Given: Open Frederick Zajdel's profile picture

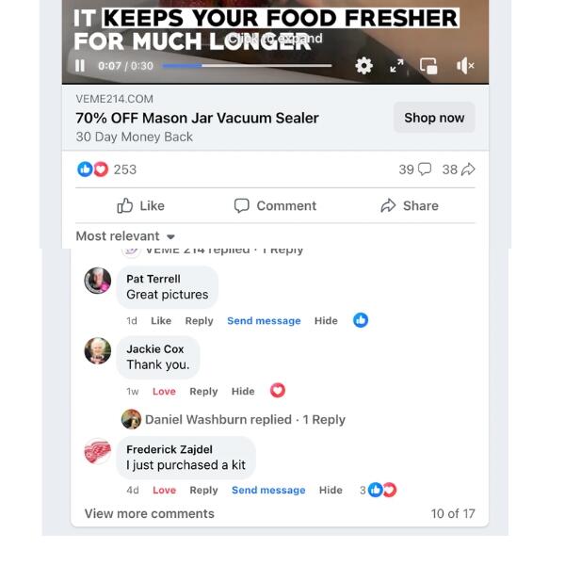Looking at the screenshot, I should 98,451.
